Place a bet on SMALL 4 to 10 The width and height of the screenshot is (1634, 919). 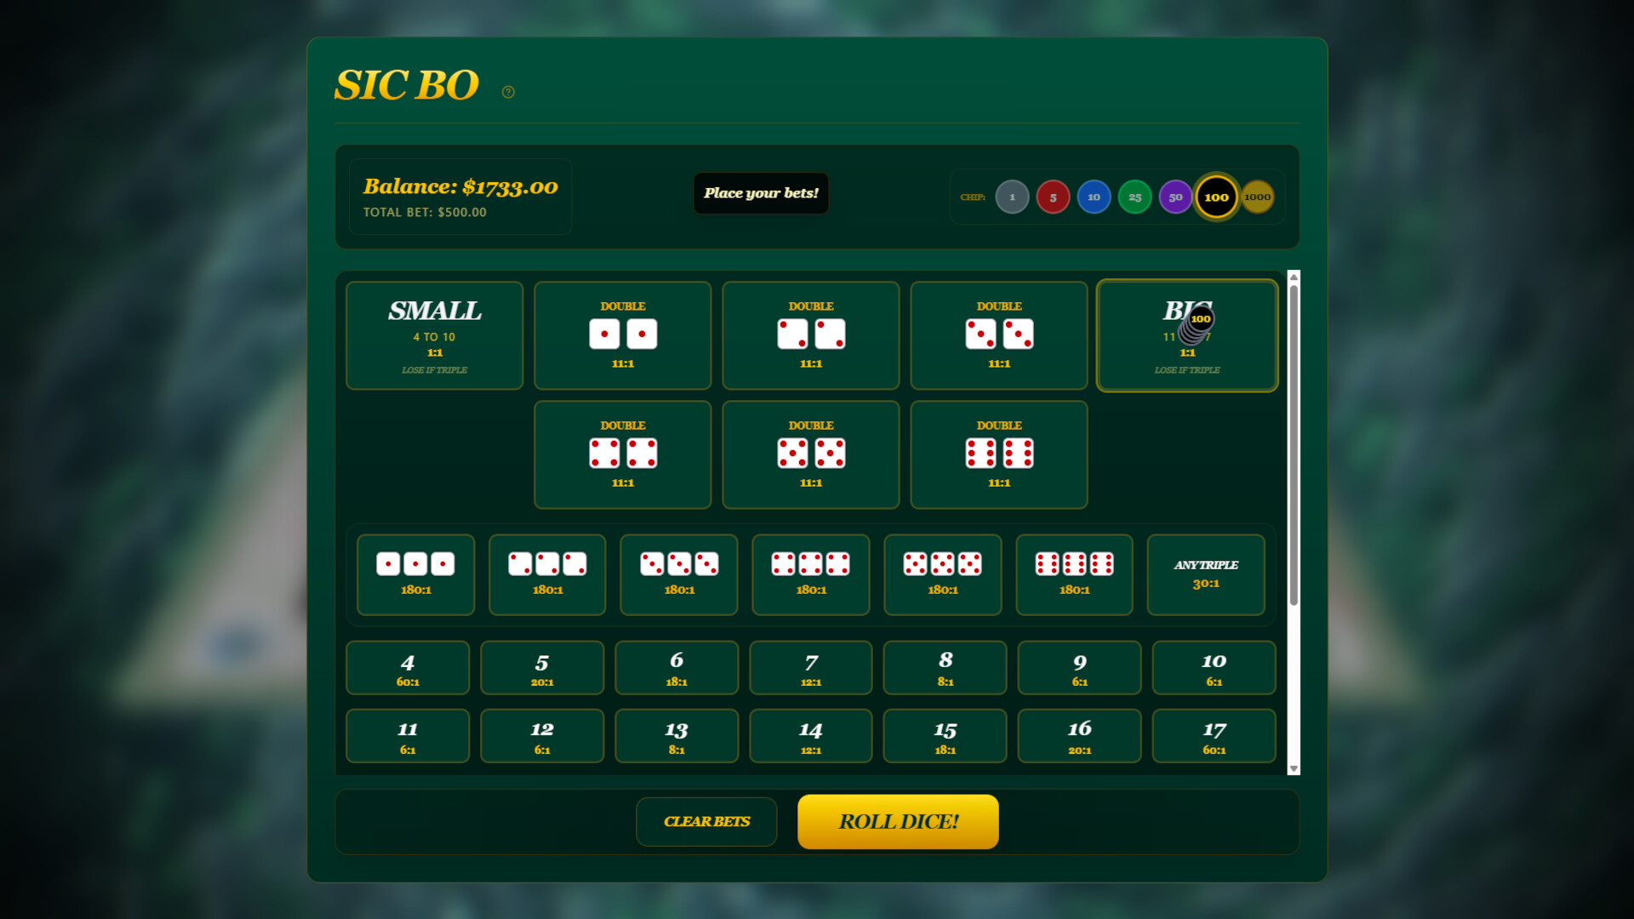tap(434, 335)
